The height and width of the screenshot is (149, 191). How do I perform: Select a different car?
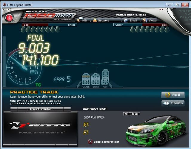click(x=106, y=142)
